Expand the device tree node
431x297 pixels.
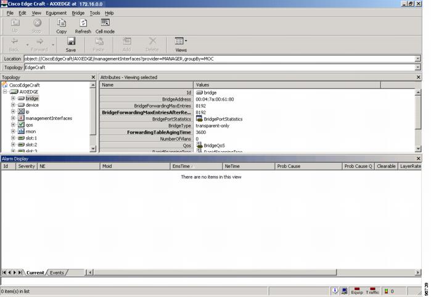(13, 105)
